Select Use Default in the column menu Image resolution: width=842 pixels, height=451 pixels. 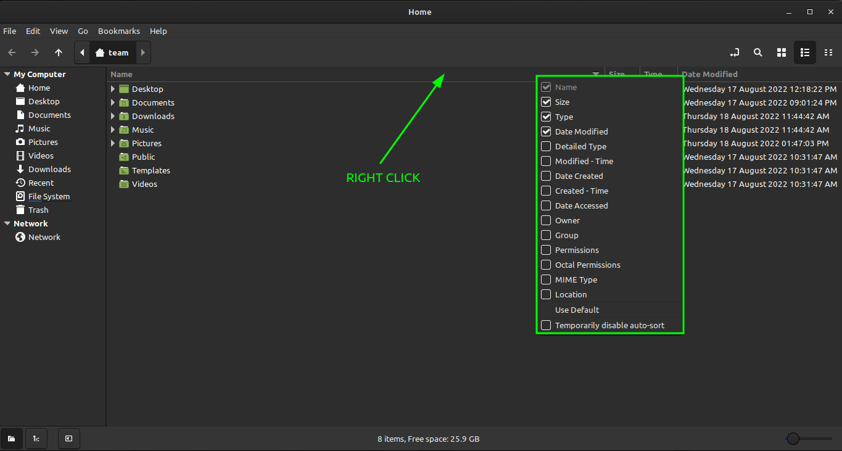tap(577, 310)
